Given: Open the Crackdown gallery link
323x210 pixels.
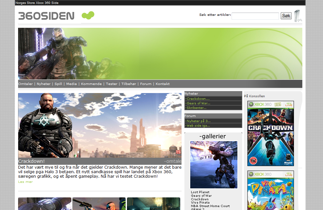Looking at the screenshot, I should coord(200,199).
